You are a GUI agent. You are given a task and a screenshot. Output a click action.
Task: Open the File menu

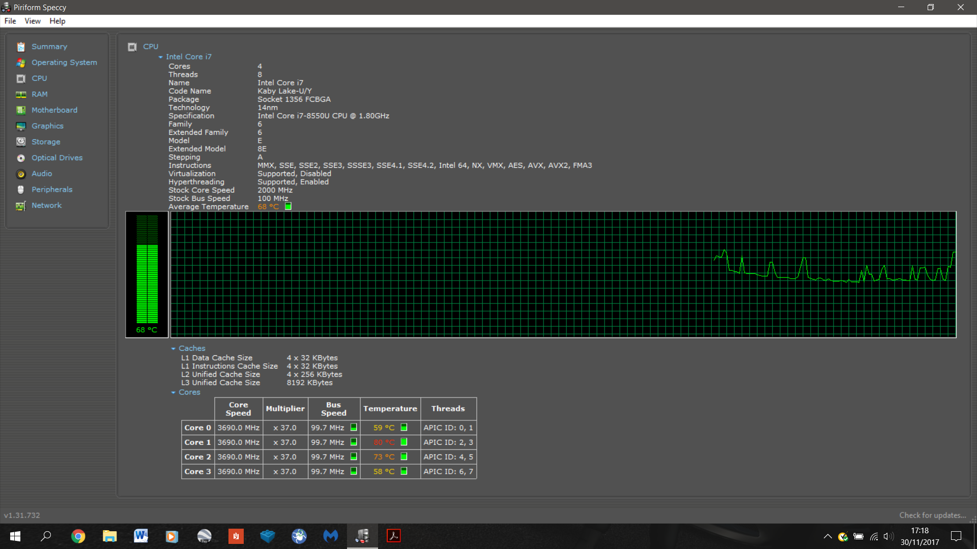10,21
